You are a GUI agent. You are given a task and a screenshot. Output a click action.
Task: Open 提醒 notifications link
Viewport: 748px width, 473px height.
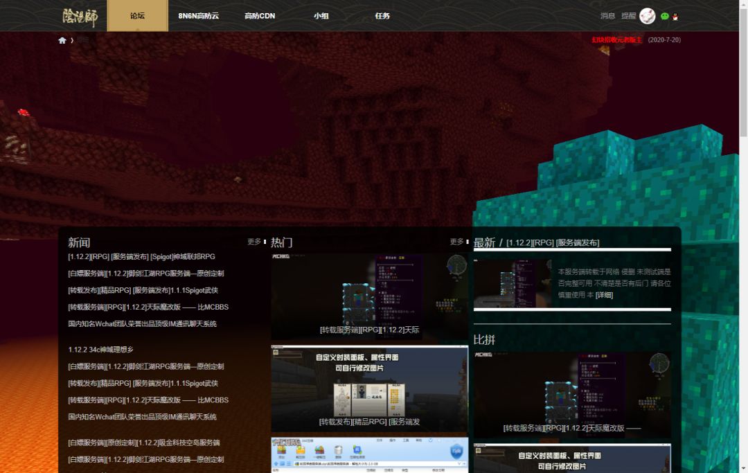tap(628, 16)
